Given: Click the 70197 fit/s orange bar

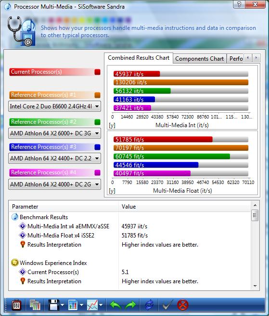Looking at the screenshot, I should tap(181, 148).
